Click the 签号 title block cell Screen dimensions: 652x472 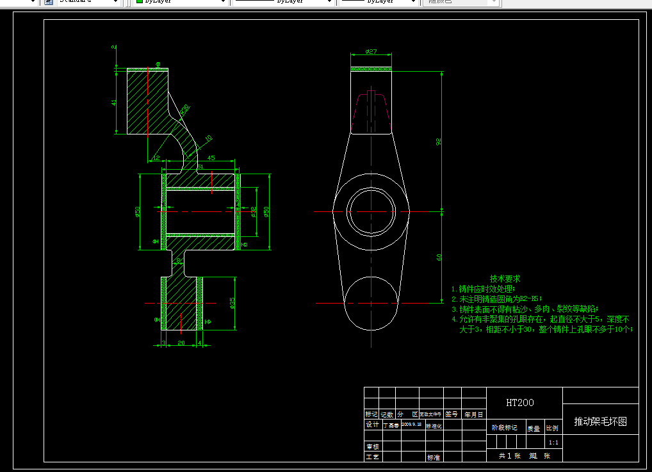(452, 414)
